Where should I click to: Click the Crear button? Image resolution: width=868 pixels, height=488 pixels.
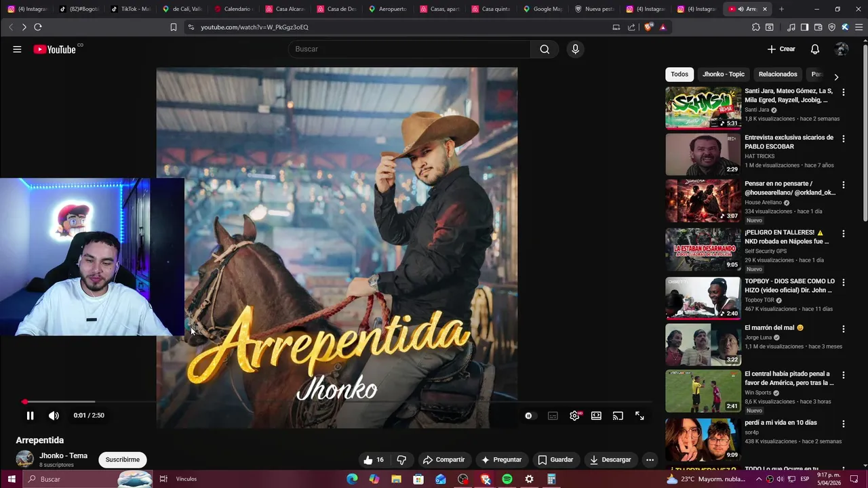781,49
